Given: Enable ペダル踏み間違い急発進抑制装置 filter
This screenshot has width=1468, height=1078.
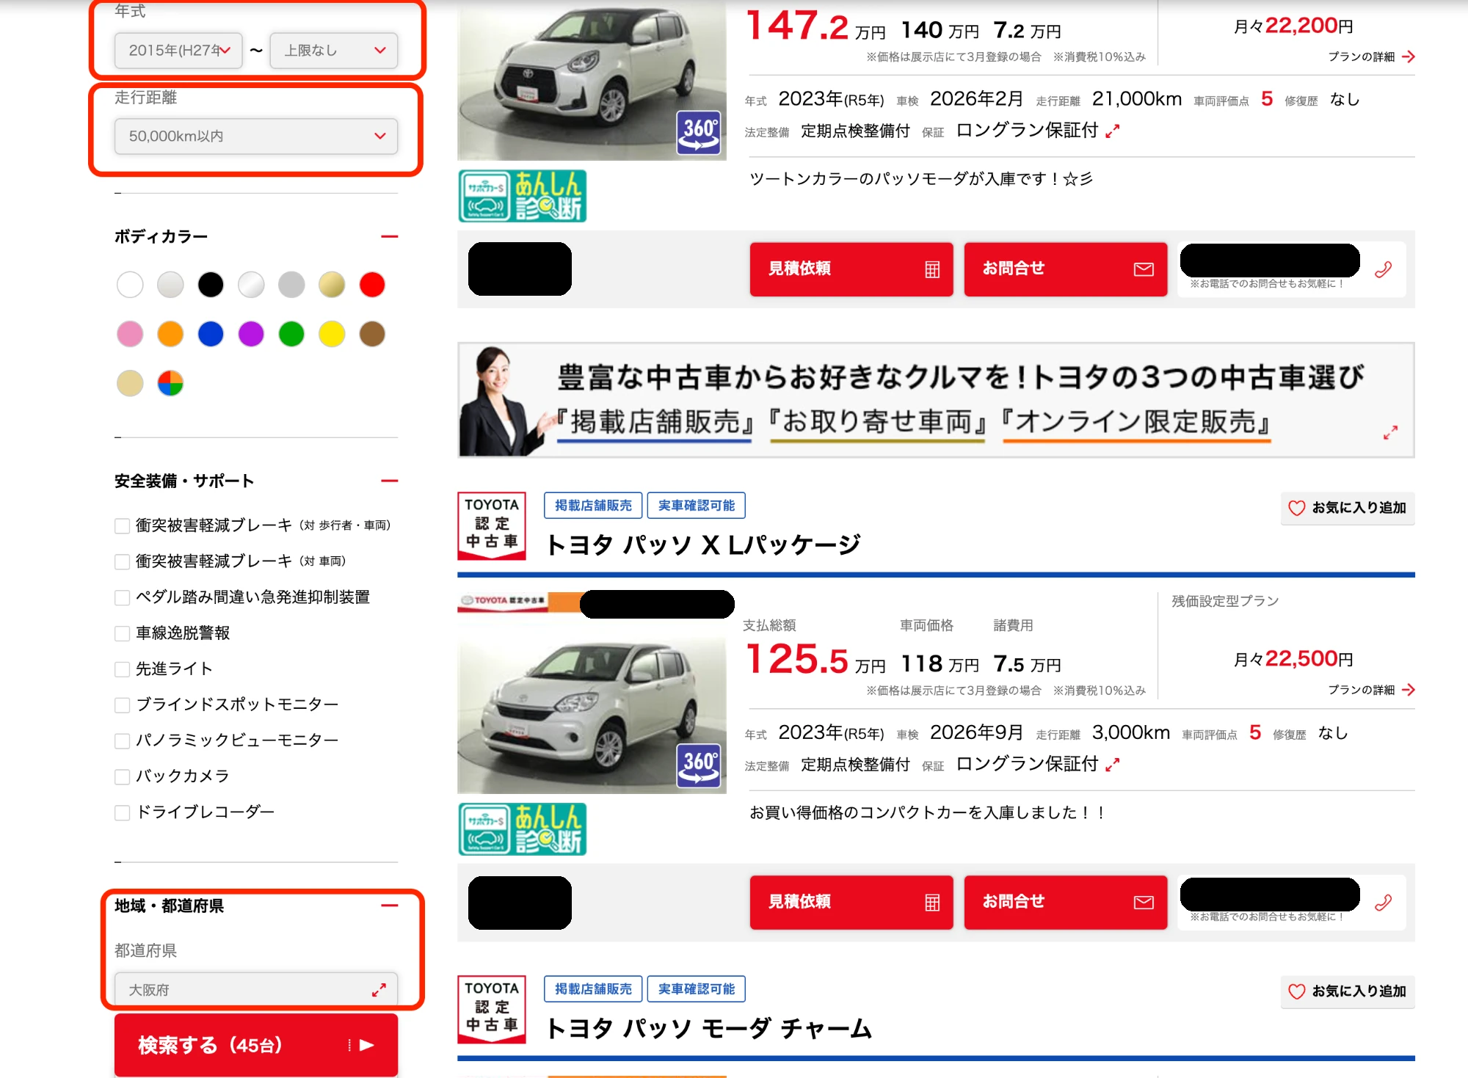Looking at the screenshot, I should [x=123, y=597].
